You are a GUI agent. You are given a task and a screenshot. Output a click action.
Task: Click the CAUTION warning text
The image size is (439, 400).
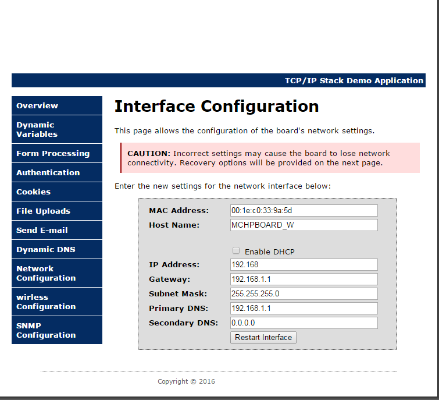point(259,158)
